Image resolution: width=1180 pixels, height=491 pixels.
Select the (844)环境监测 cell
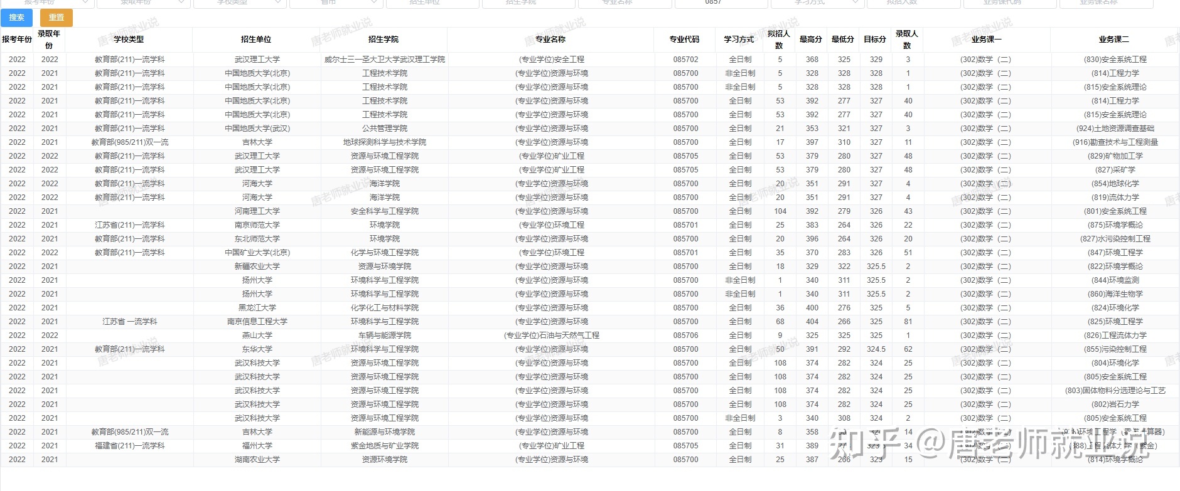point(1115,280)
